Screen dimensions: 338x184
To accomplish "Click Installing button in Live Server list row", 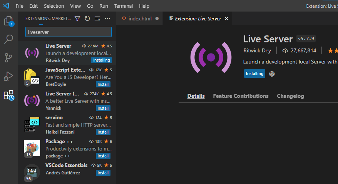I will pos(102,60).
